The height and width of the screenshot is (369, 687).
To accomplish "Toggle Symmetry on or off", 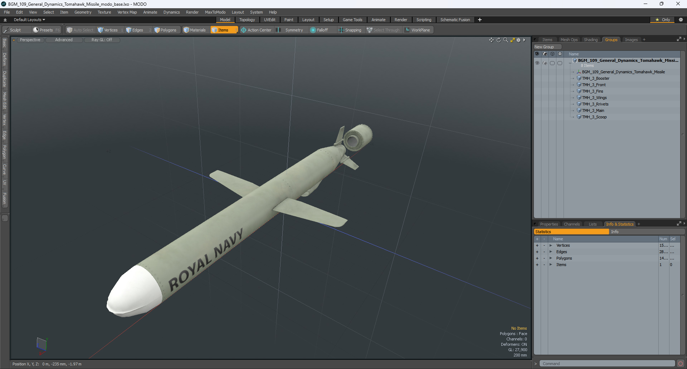I will (290, 30).
